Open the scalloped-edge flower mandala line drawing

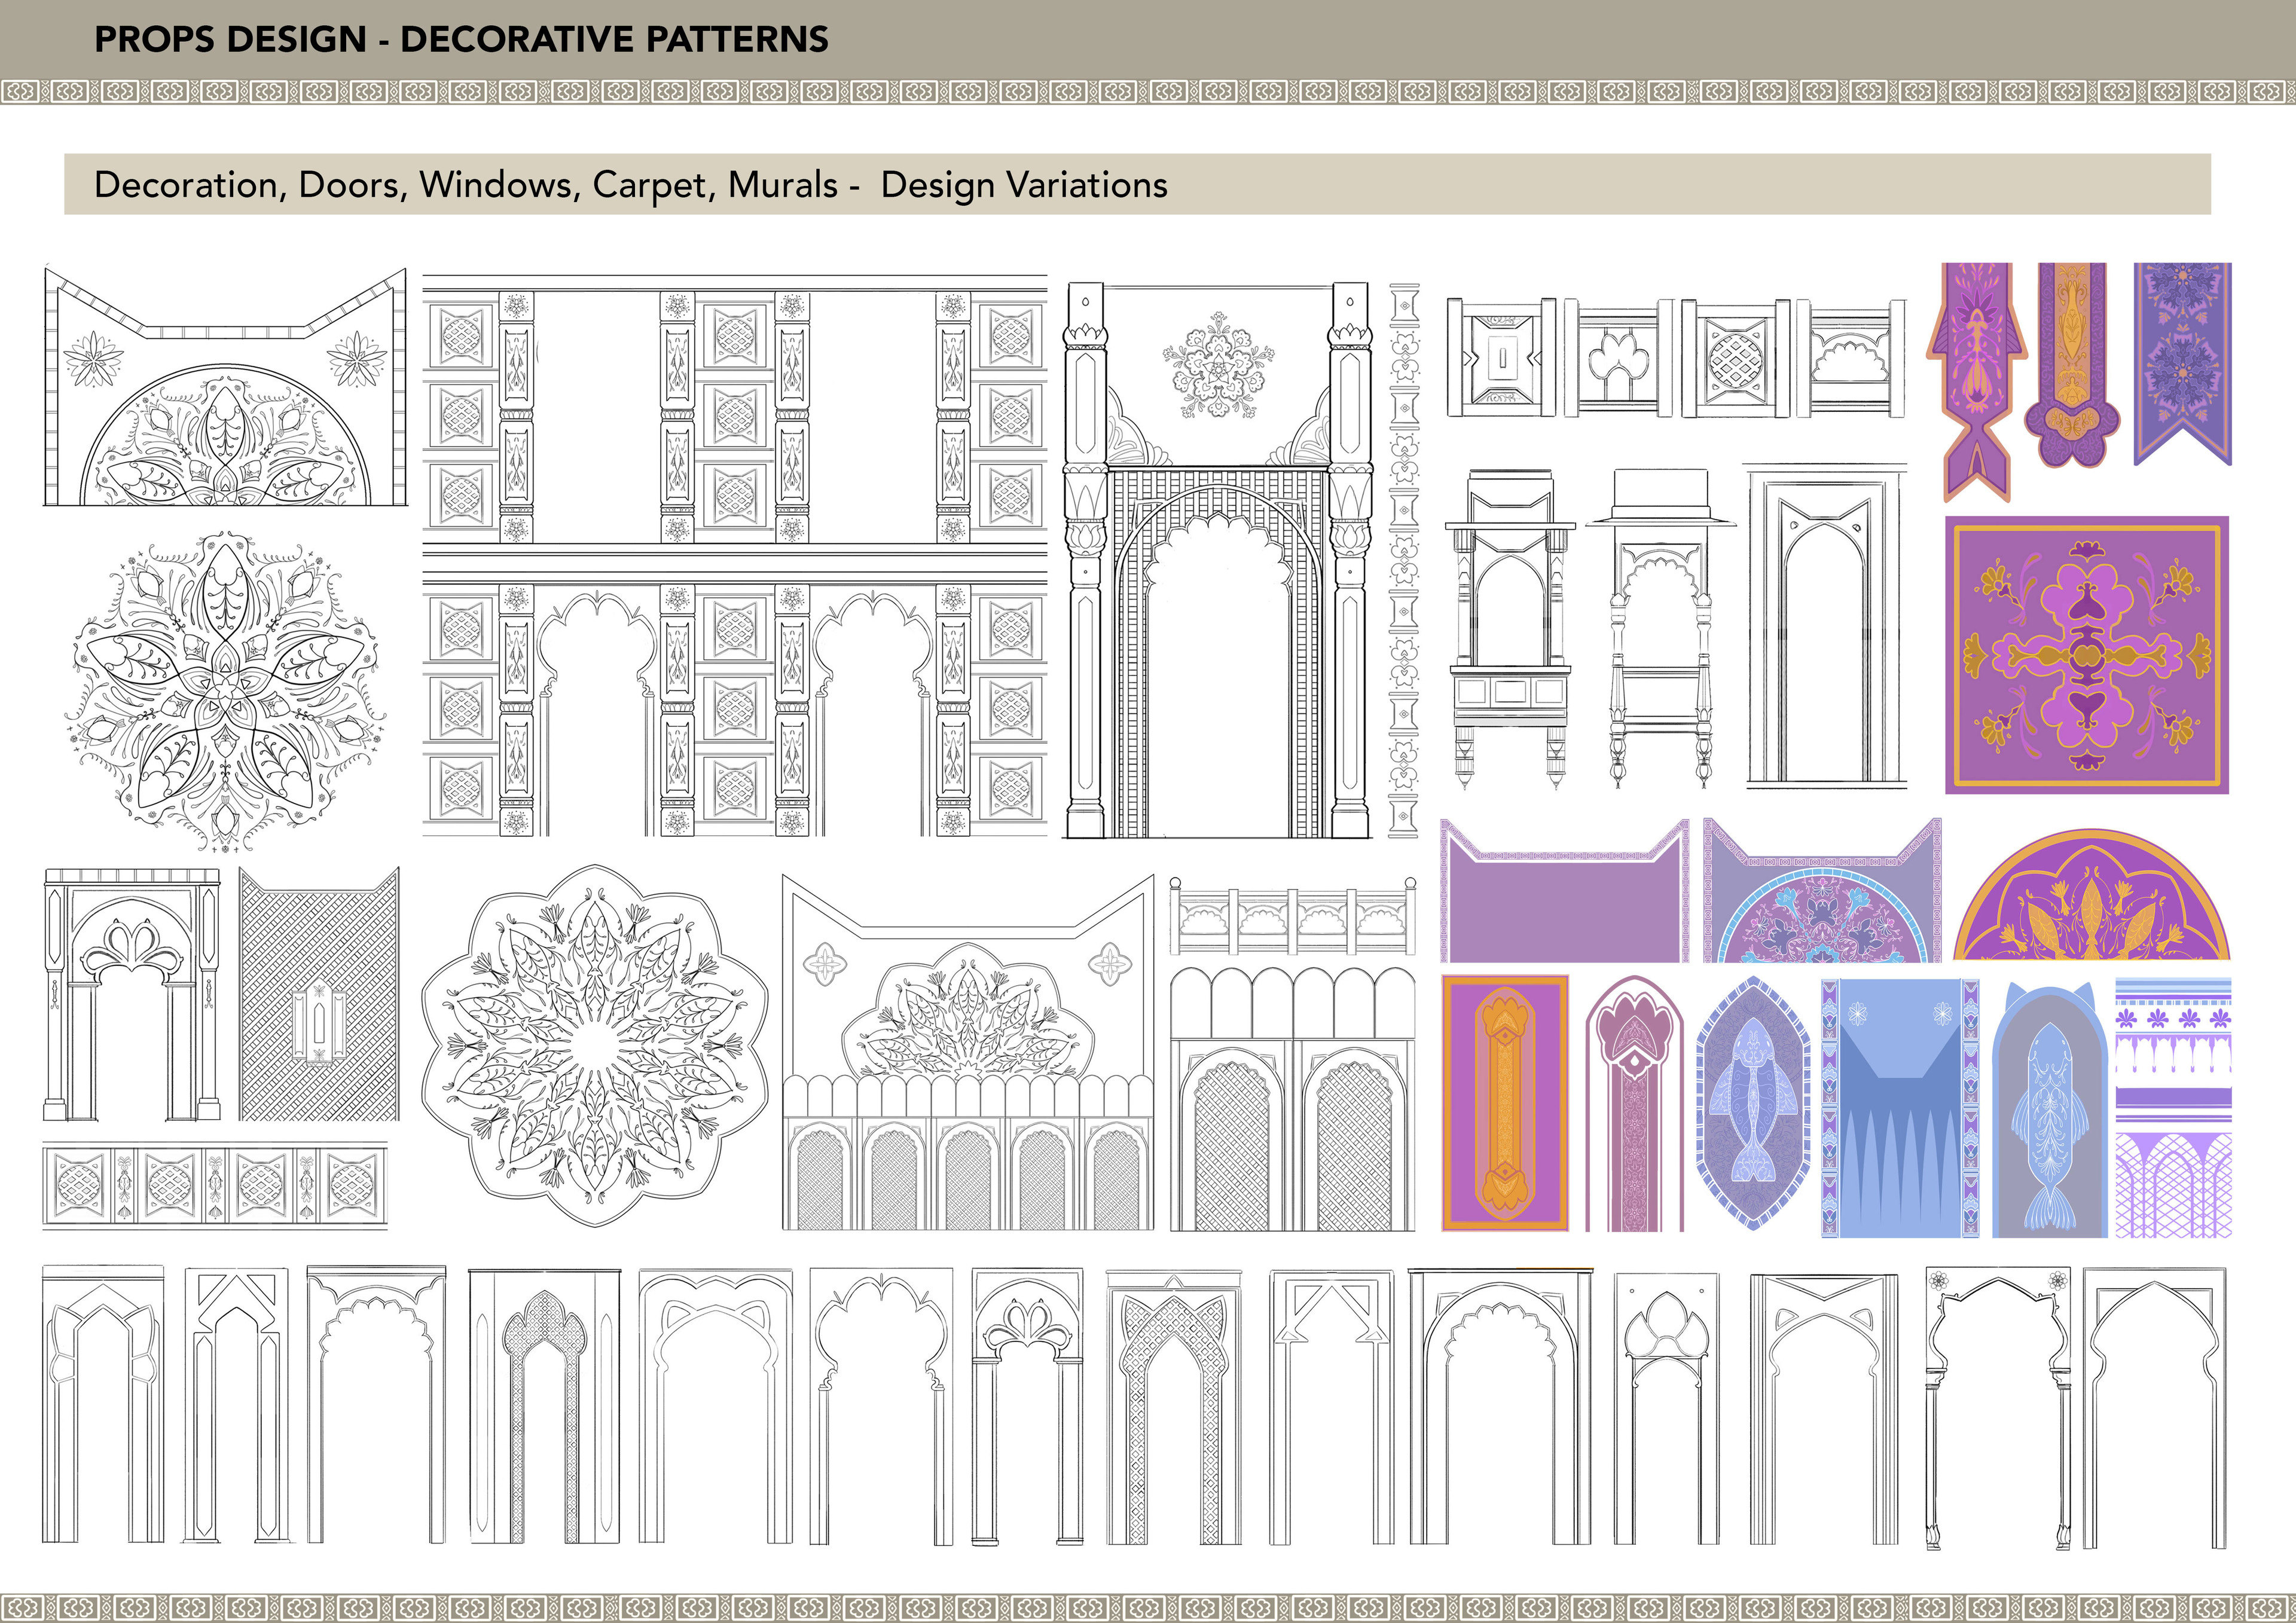pyautogui.click(x=595, y=1045)
